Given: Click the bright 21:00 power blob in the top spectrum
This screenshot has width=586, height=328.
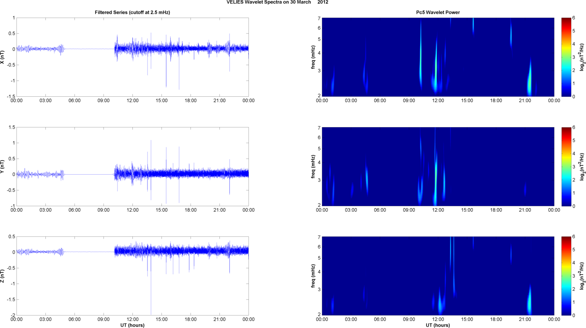Looking at the screenshot, I should (x=530, y=79).
